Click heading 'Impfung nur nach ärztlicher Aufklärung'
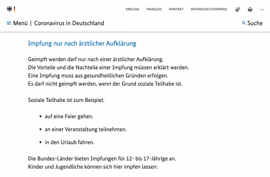270x177 pixels. pos(82,43)
